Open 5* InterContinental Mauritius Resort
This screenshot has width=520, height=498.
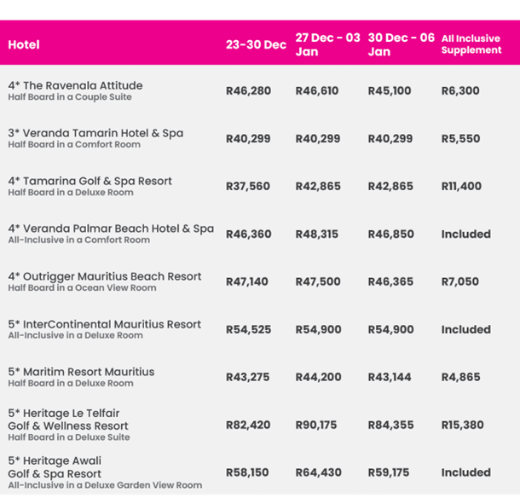pyautogui.click(x=104, y=324)
